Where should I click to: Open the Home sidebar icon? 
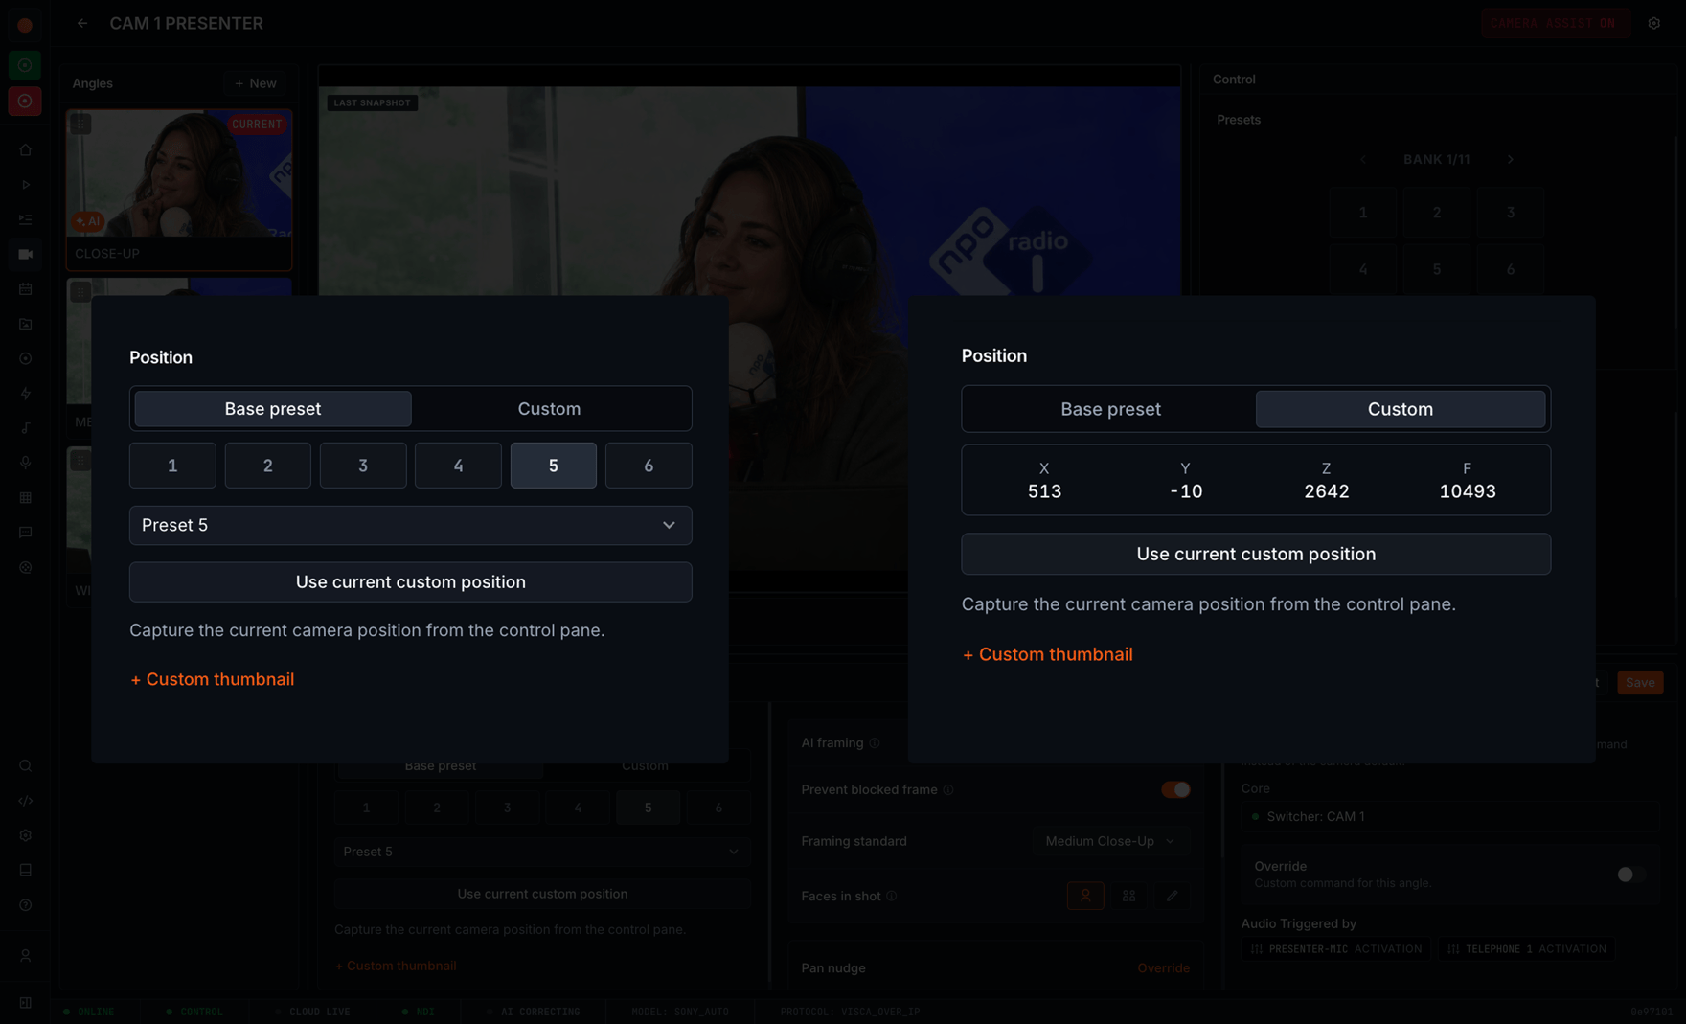coord(26,149)
